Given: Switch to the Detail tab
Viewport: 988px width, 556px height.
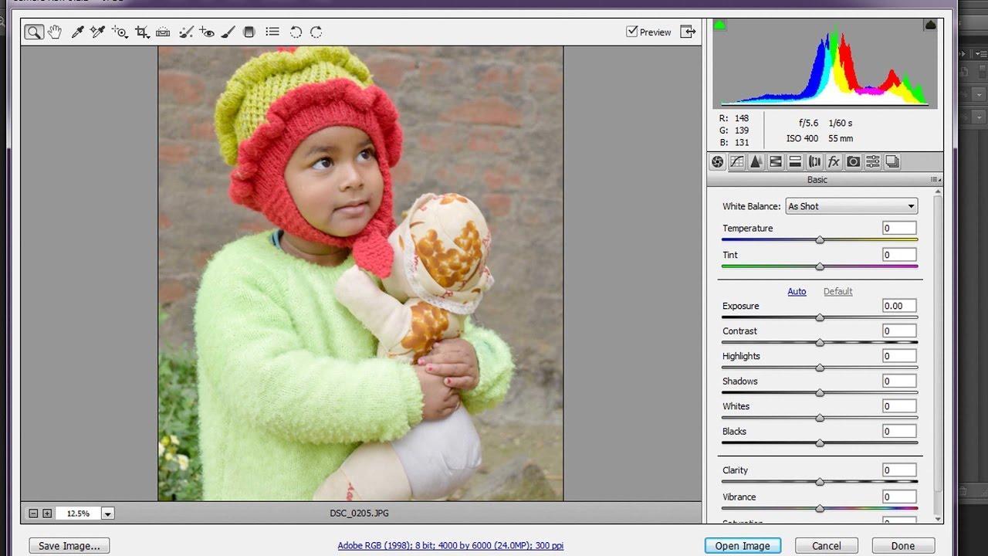Looking at the screenshot, I should [x=756, y=161].
